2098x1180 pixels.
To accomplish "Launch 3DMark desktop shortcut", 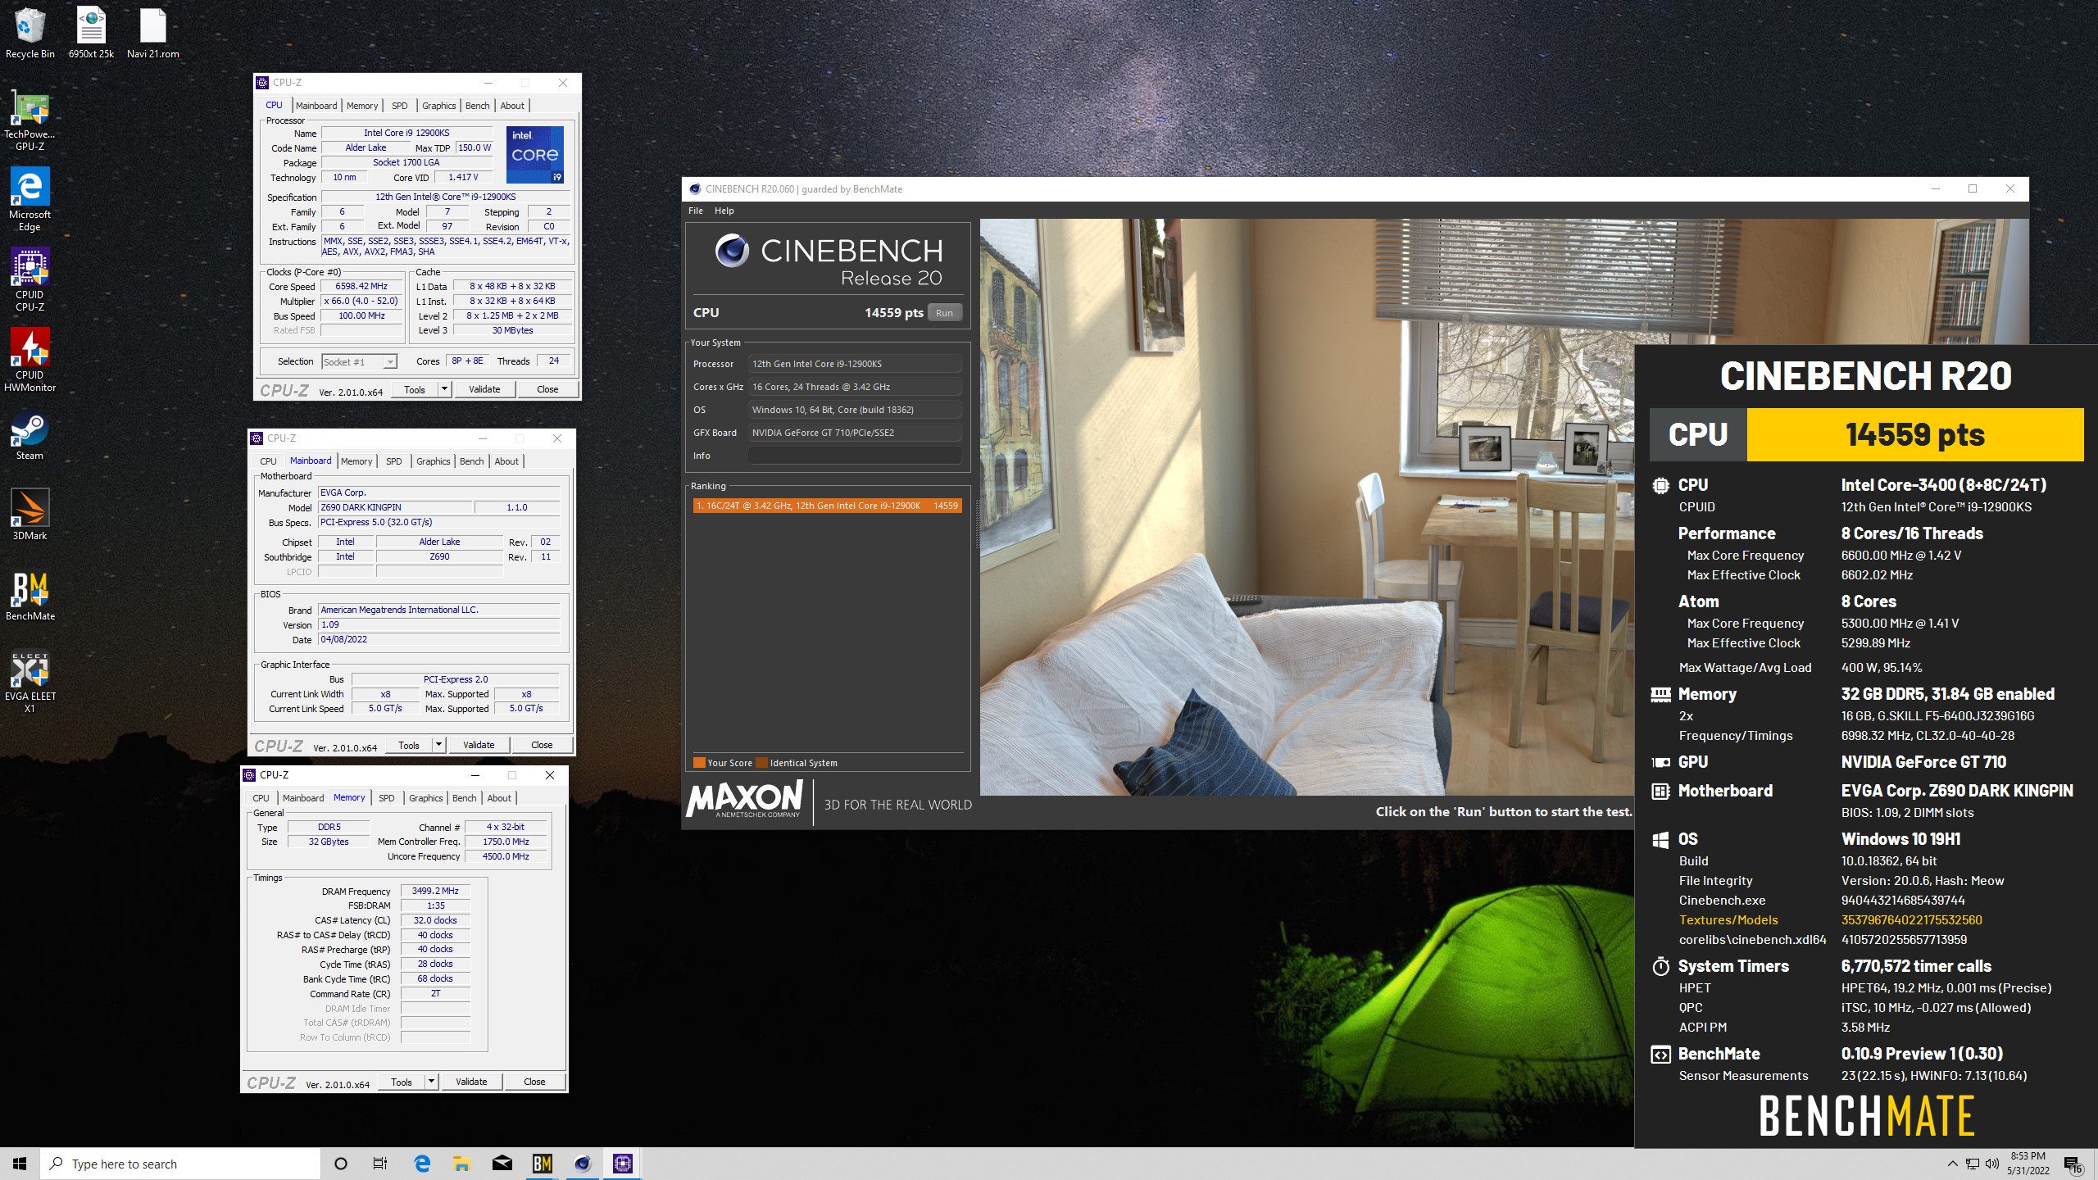I will [x=30, y=516].
